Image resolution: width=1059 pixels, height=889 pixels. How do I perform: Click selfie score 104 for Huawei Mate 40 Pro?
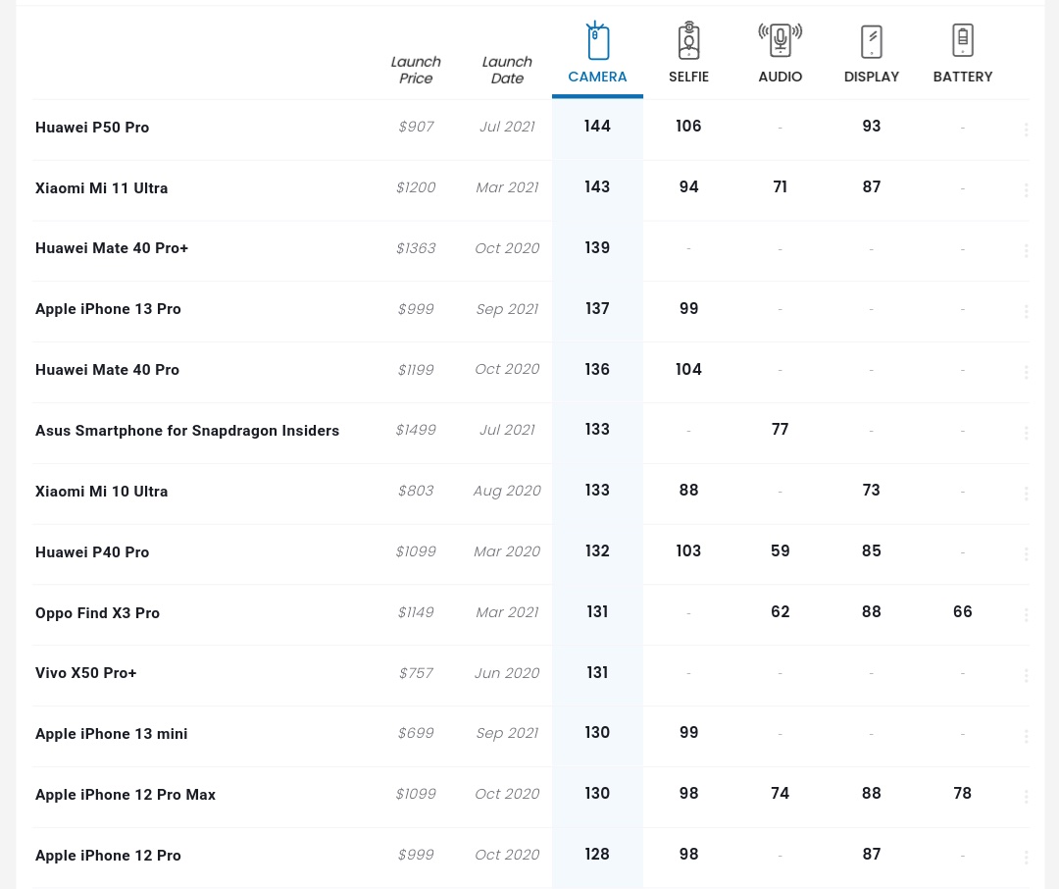(688, 369)
